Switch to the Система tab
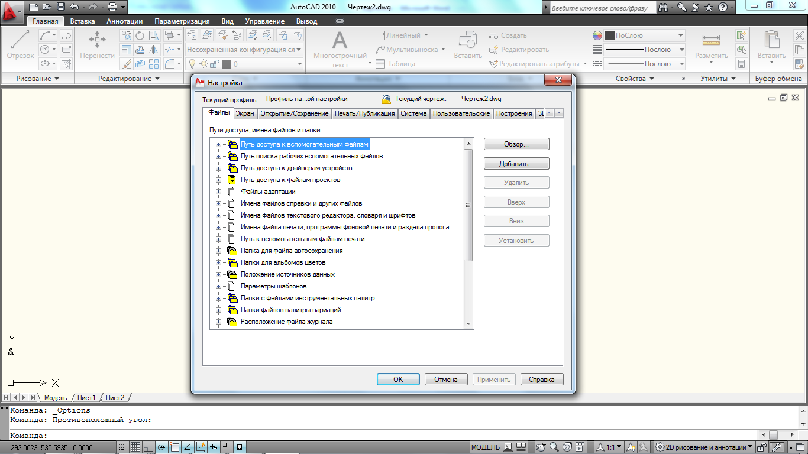This screenshot has width=808, height=454. coord(413,113)
